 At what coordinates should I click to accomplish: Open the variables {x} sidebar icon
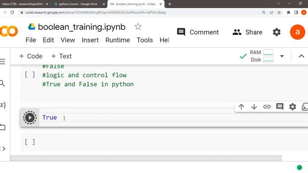click(2, 105)
